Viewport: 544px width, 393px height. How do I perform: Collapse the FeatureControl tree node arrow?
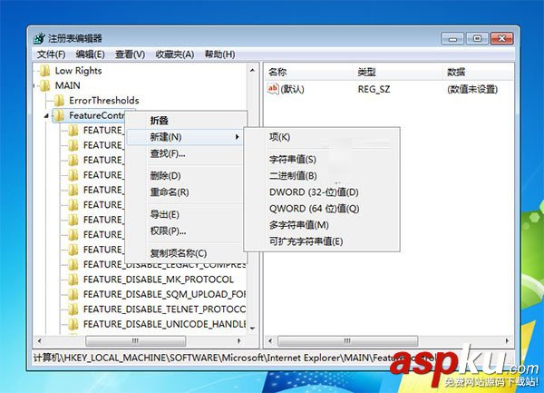46,116
